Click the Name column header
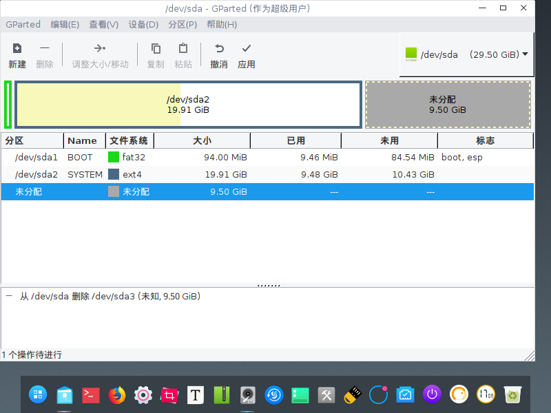Image resolution: width=551 pixels, height=413 pixels. pos(85,141)
